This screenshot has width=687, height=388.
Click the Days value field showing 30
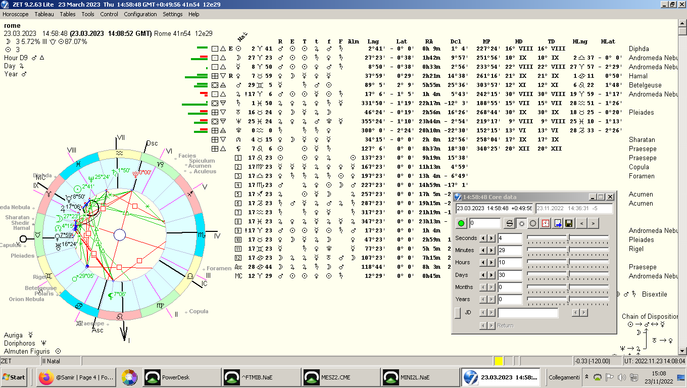click(x=509, y=275)
